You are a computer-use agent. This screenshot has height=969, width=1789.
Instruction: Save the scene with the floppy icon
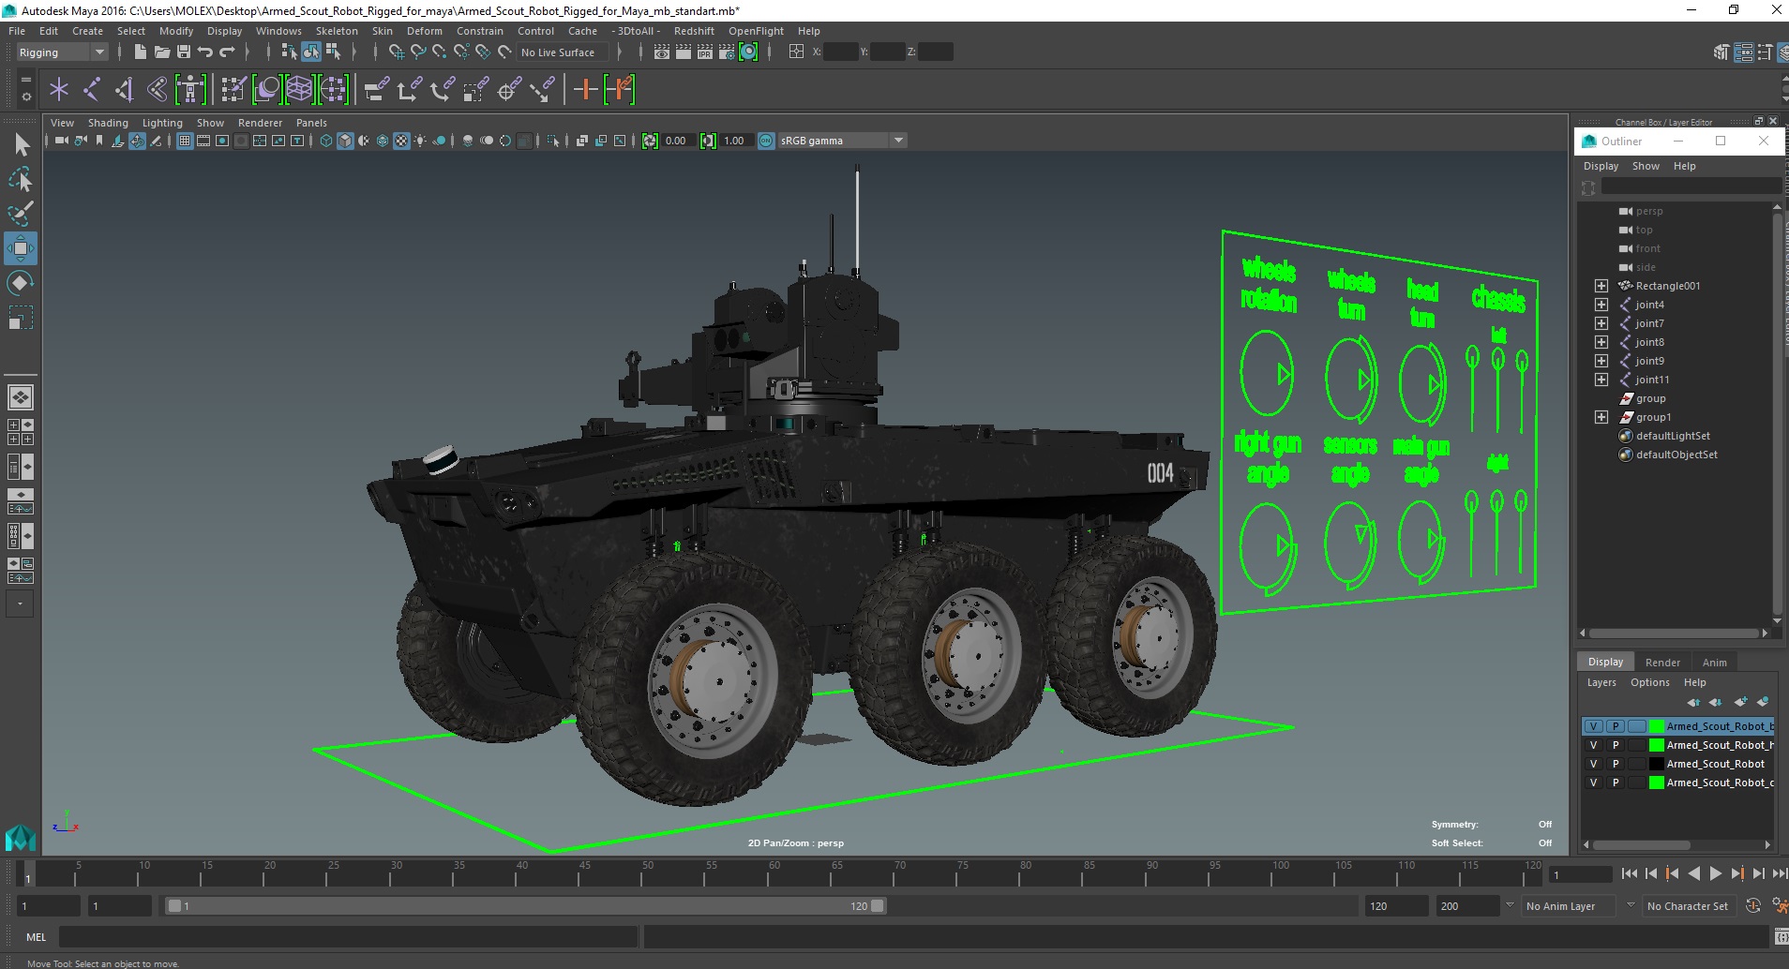[x=184, y=52]
